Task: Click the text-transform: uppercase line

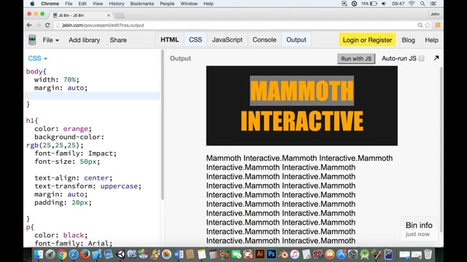Action: pyautogui.click(x=88, y=186)
